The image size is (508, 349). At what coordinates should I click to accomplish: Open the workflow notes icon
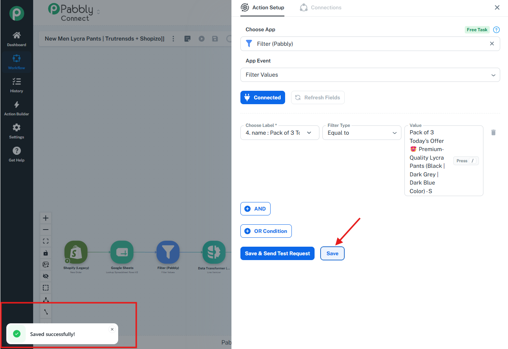pos(187,39)
